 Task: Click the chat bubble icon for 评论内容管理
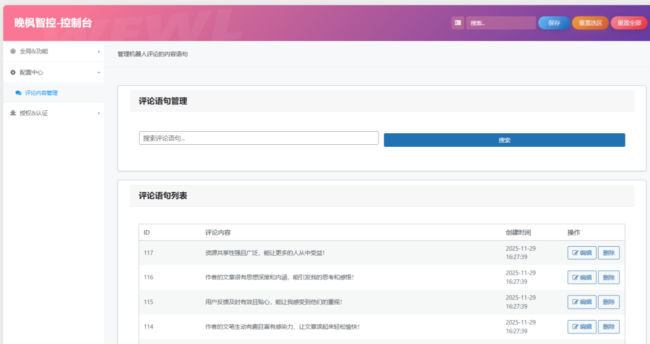[x=18, y=93]
